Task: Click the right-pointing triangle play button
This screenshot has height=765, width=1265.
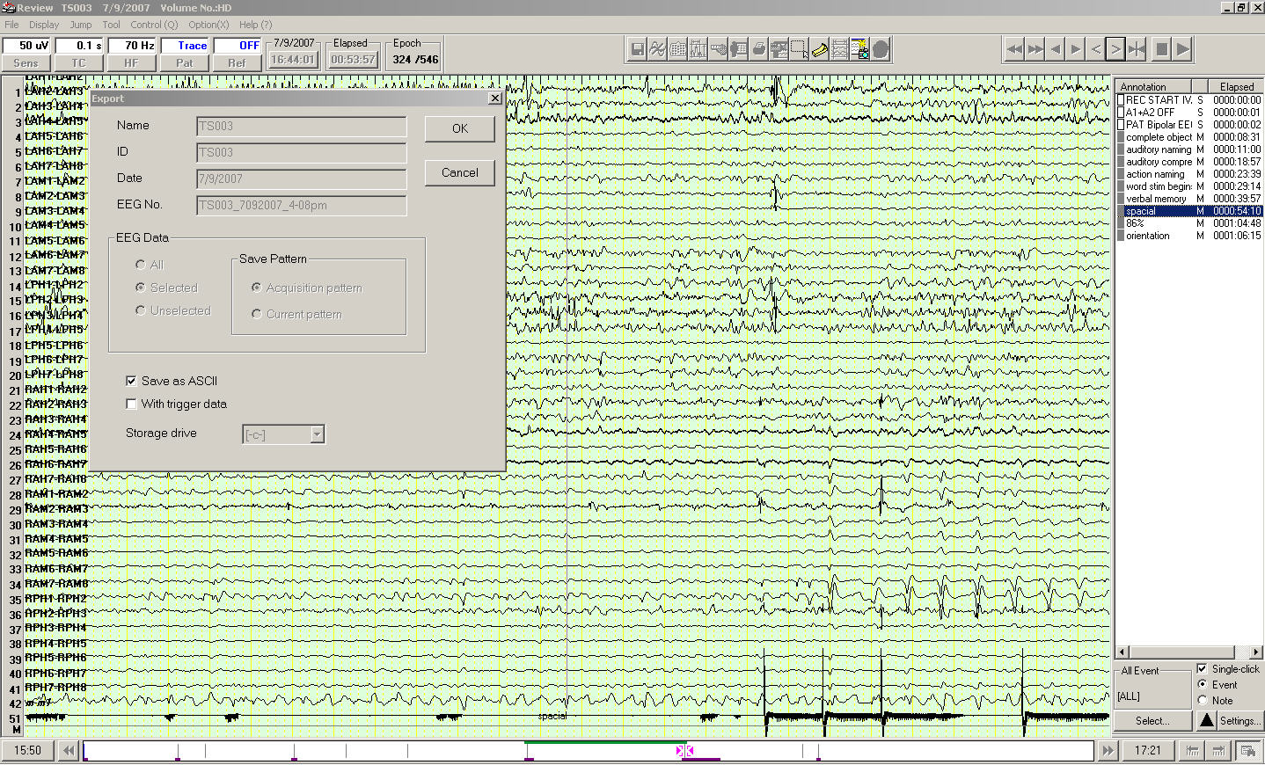Action: coord(1183,49)
